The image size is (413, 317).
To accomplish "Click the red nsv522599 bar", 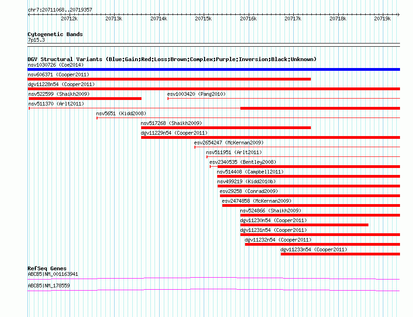I will (x=85, y=99).
